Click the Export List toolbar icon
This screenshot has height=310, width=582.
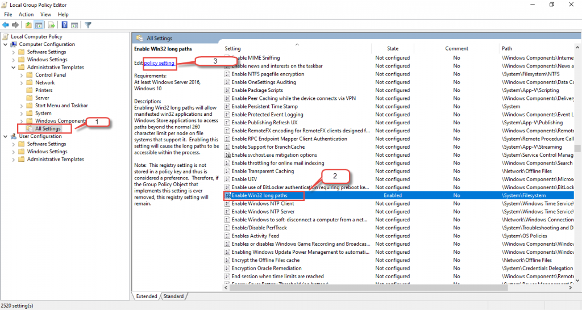[x=51, y=25]
